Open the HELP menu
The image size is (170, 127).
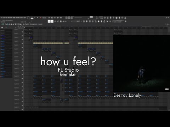point(25,18)
